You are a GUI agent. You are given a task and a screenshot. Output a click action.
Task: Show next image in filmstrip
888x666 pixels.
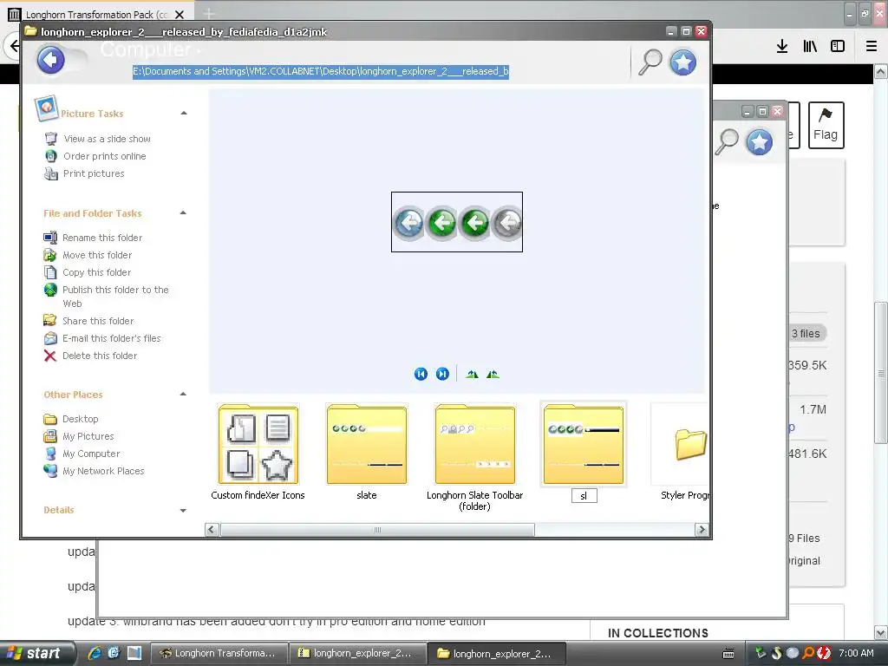442,375
